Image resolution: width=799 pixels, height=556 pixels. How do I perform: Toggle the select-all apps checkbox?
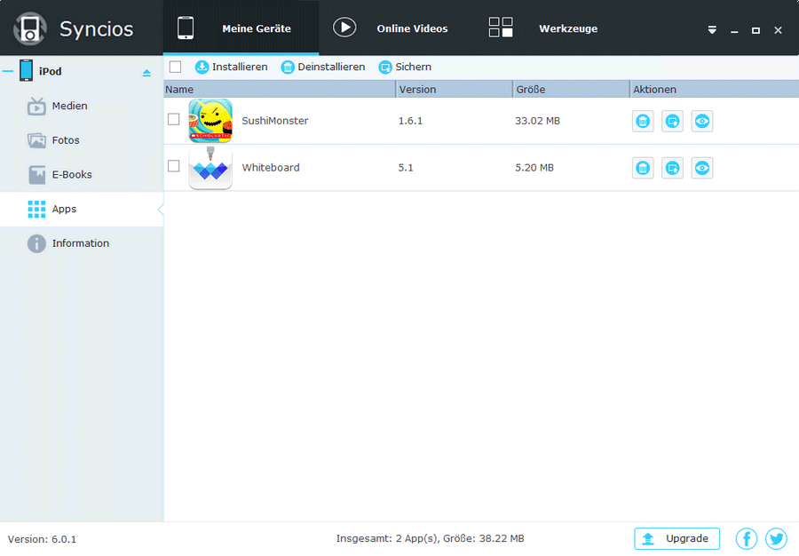[175, 67]
